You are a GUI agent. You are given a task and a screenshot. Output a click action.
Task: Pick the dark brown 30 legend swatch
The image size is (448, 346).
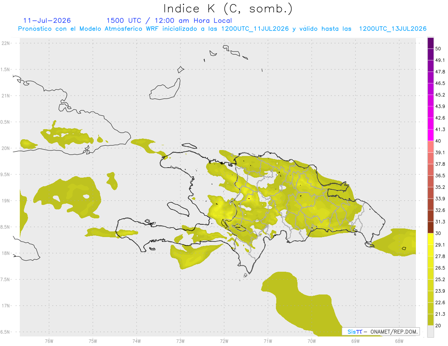[x=430, y=227]
